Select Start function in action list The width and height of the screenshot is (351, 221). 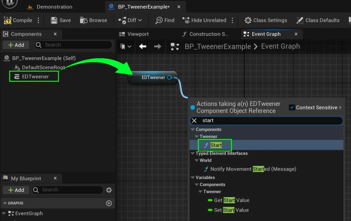point(216,145)
